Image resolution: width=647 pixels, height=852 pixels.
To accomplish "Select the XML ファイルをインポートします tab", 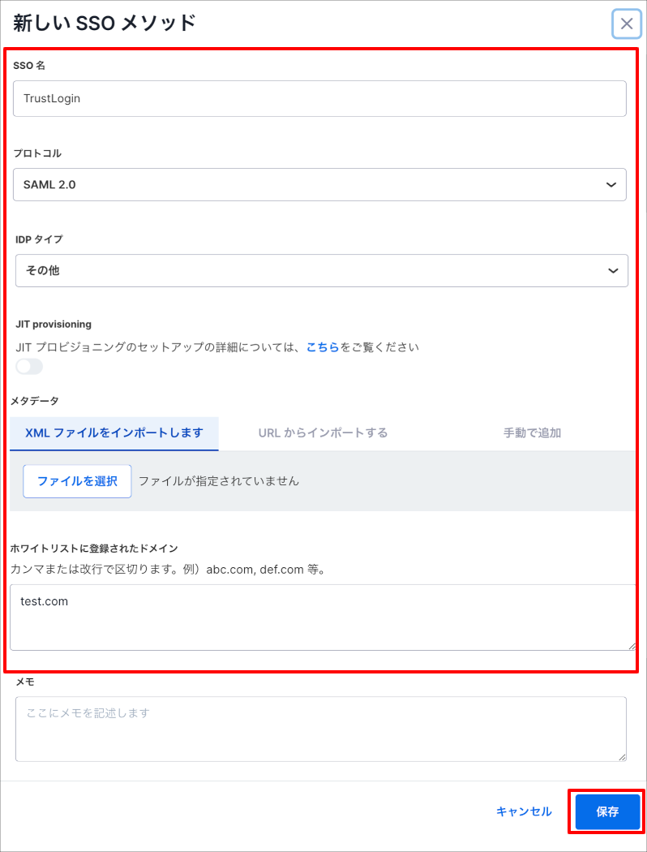I will pyautogui.click(x=114, y=433).
